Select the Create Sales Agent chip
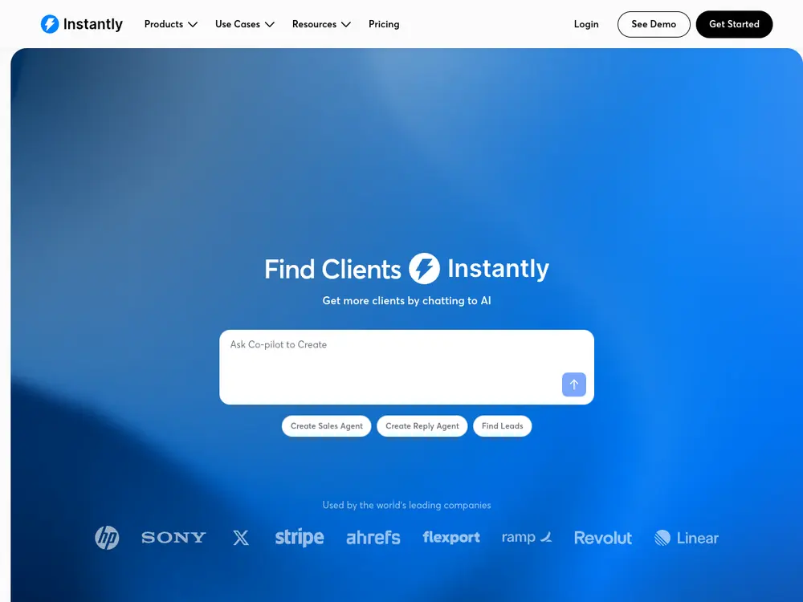 coord(326,426)
